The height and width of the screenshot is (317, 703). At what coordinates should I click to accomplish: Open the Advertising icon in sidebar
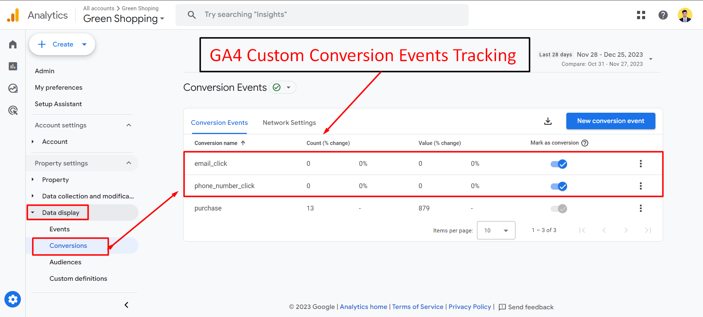tap(13, 110)
